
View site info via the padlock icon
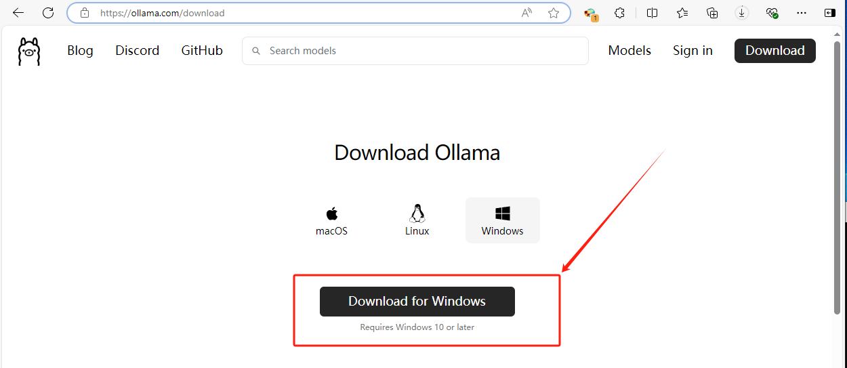tap(85, 13)
